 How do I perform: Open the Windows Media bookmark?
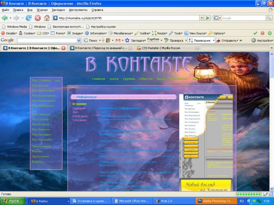tap(15, 27)
